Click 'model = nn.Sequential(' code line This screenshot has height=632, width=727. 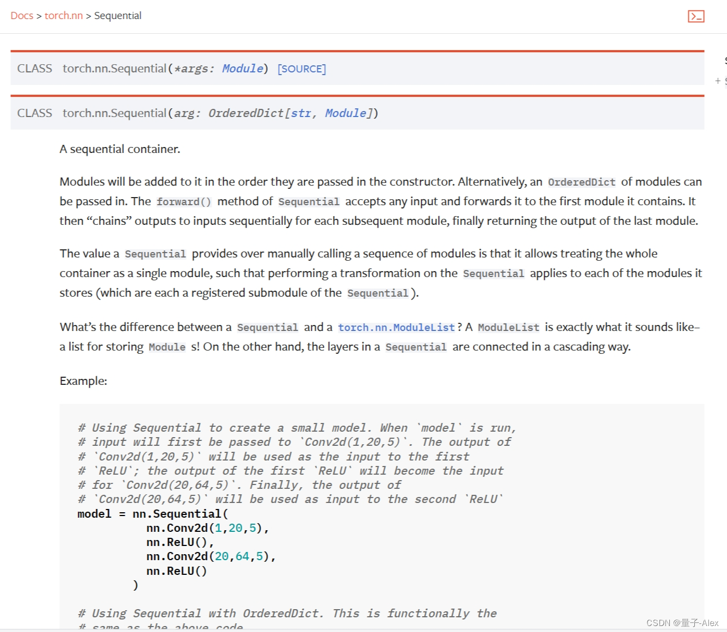153,514
